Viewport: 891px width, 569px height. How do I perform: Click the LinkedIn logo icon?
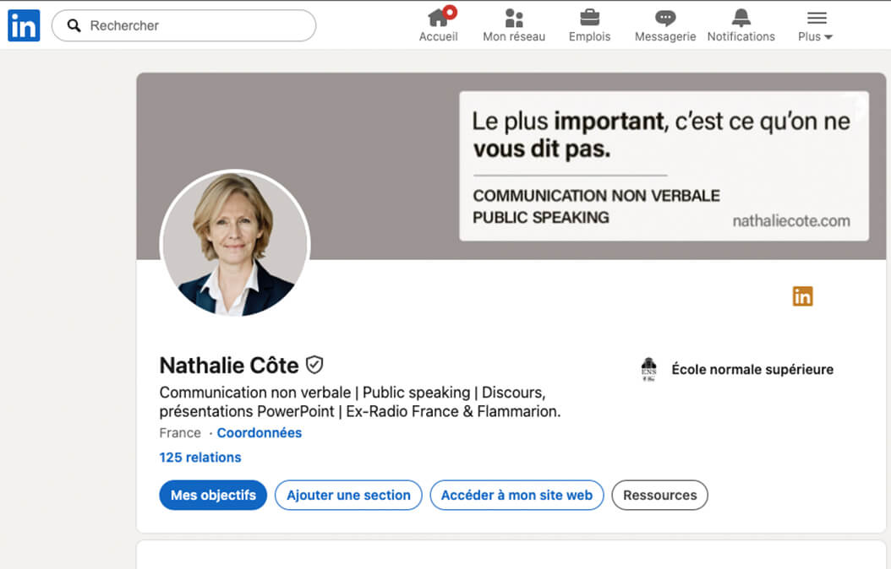point(24,25)
